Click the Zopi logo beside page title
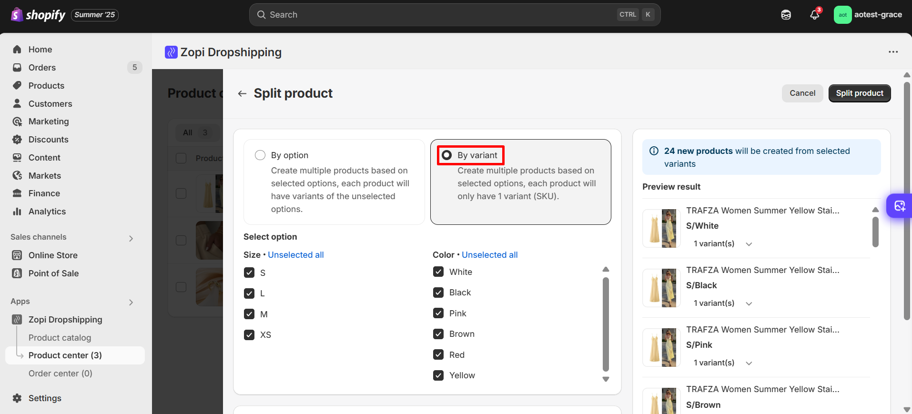Viewport: 912px width, 414px height. click(171, 52)
